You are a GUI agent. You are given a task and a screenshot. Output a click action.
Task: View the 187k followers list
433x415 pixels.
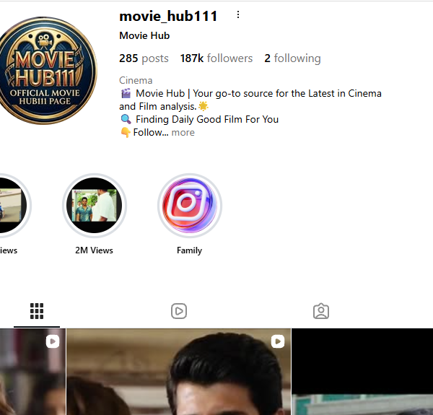(216, 58)
